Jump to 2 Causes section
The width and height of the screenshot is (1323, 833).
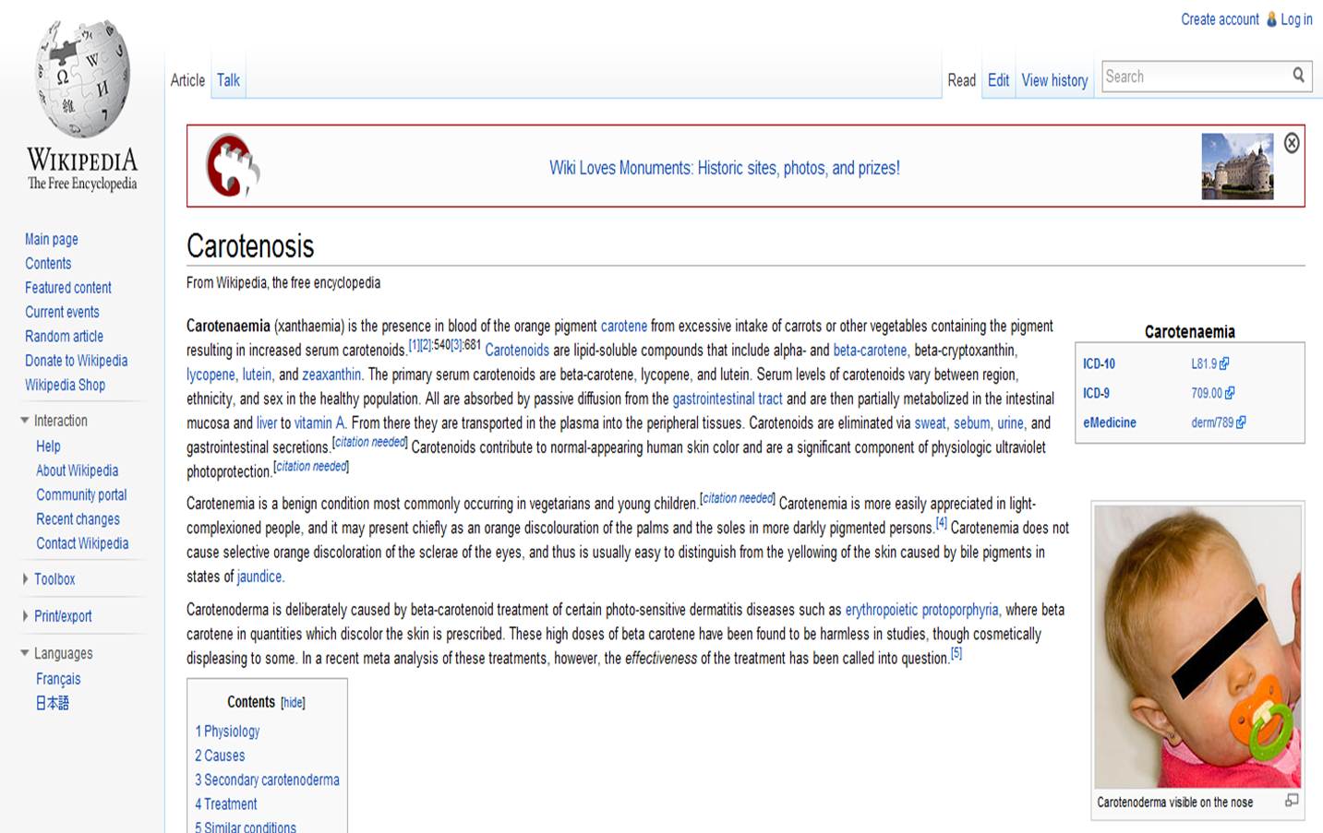point(220,756)
